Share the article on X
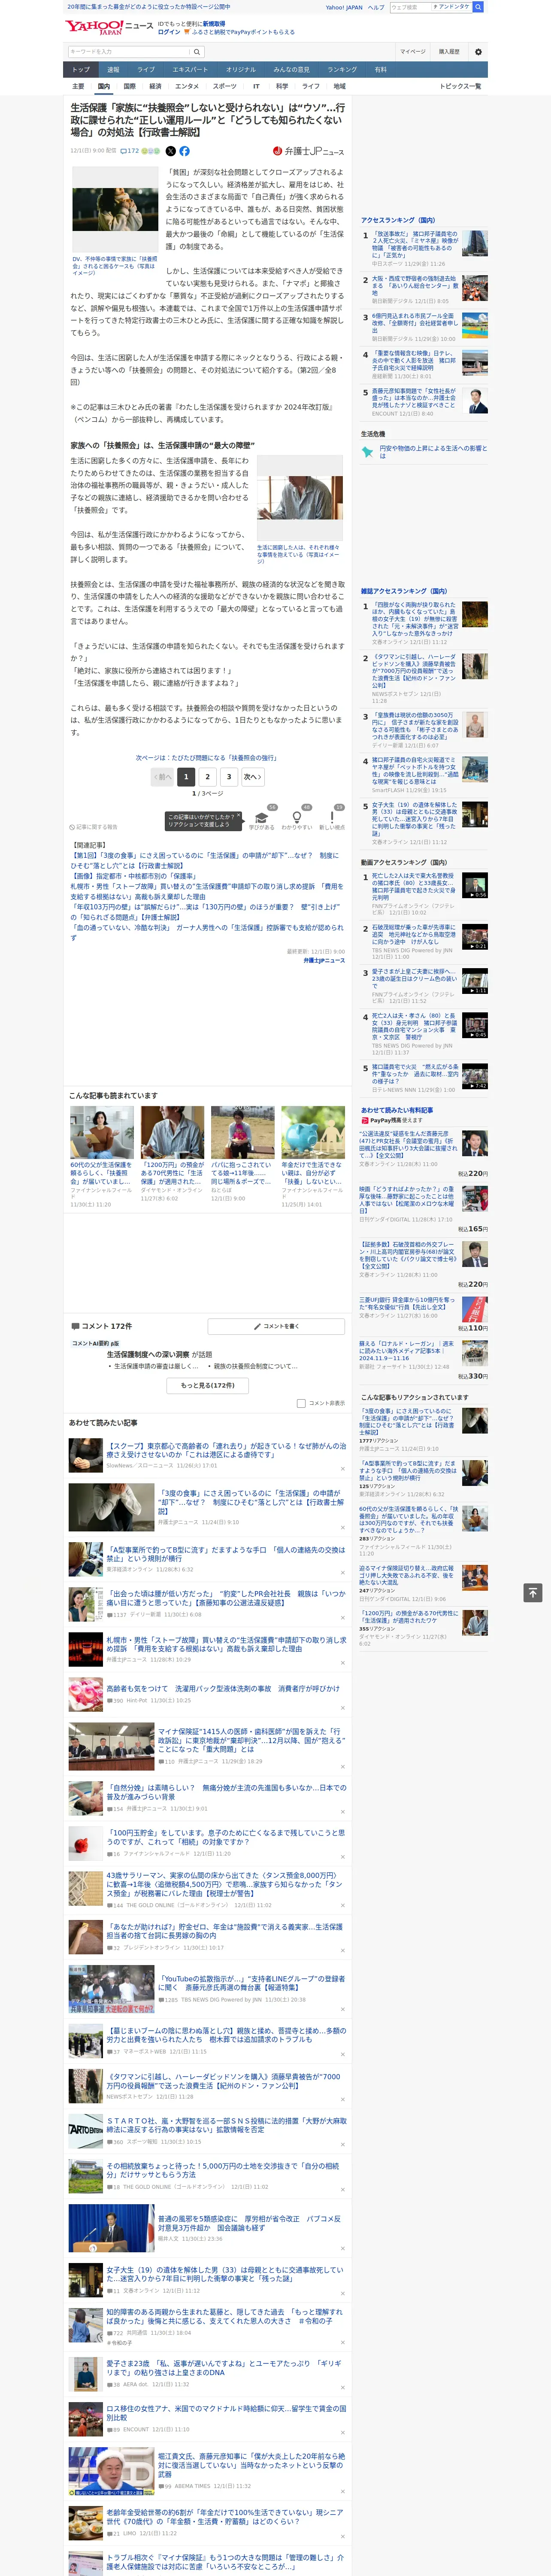551x2576 pixels. (170, 151)
